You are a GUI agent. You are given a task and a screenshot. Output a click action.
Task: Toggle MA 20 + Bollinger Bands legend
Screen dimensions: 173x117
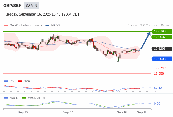tap(23, 25)
